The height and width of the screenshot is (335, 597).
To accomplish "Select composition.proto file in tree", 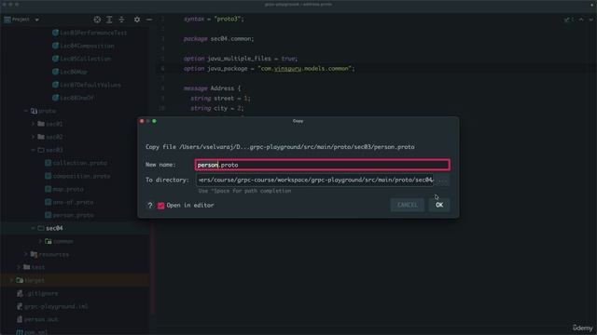I will (81, 176).
